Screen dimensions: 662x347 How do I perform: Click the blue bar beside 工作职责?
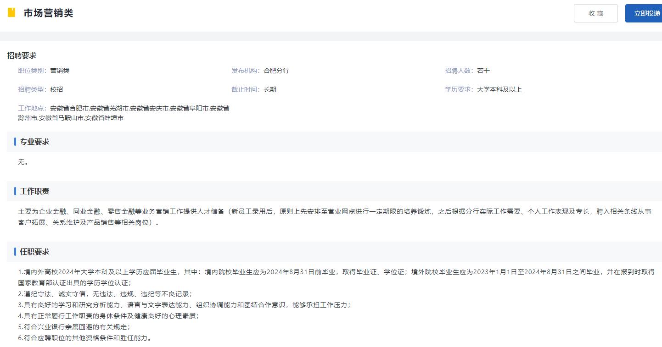[x=15, y=191]
